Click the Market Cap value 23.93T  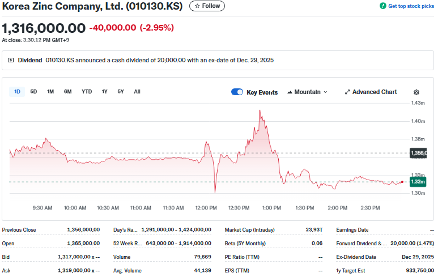[314, 229]
